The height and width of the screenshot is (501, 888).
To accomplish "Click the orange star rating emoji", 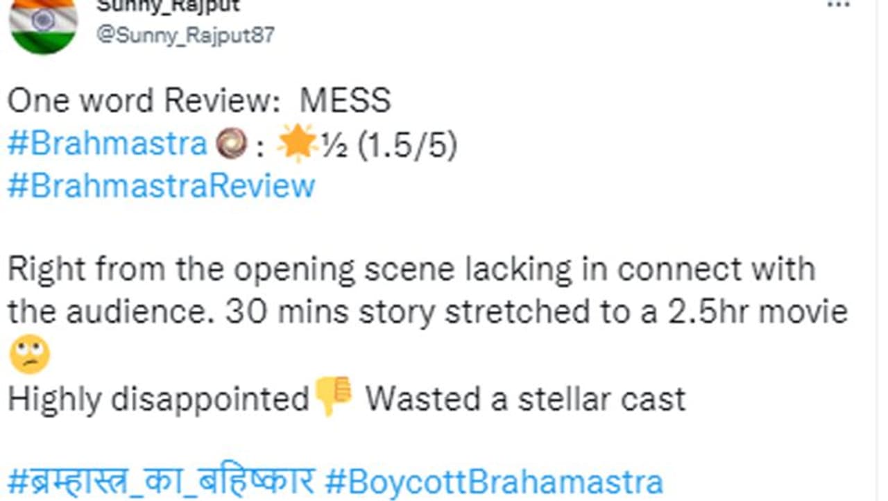I will click(x=297, y=144).
